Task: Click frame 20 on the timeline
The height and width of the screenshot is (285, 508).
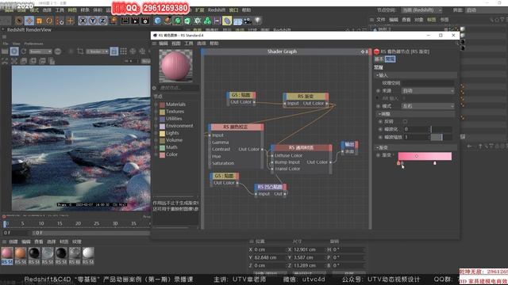Action: 78,223
